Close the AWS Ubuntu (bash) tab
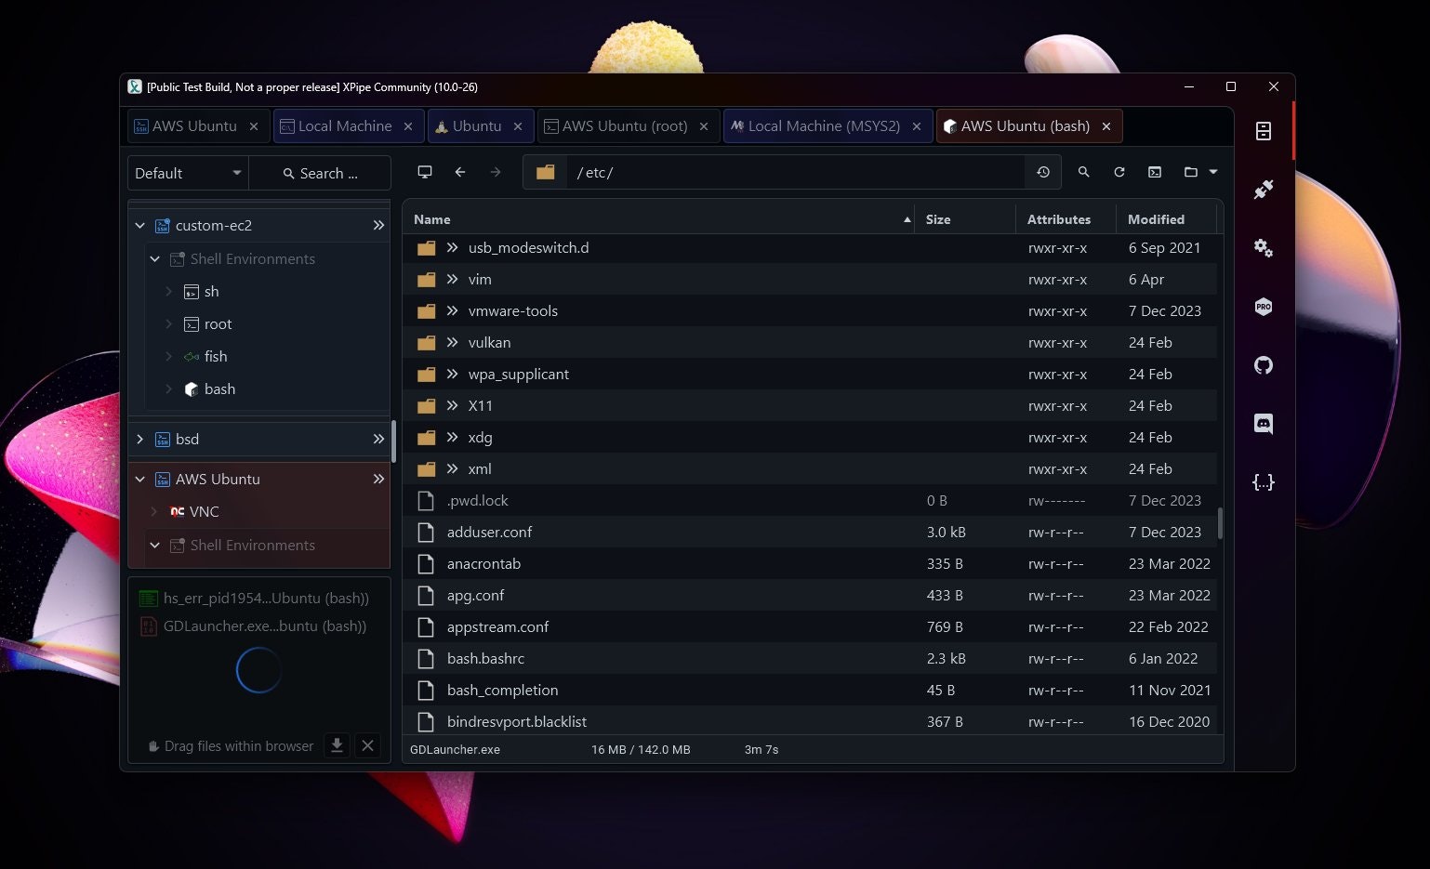1430x869 pixels. click(x=1106, y=126)
